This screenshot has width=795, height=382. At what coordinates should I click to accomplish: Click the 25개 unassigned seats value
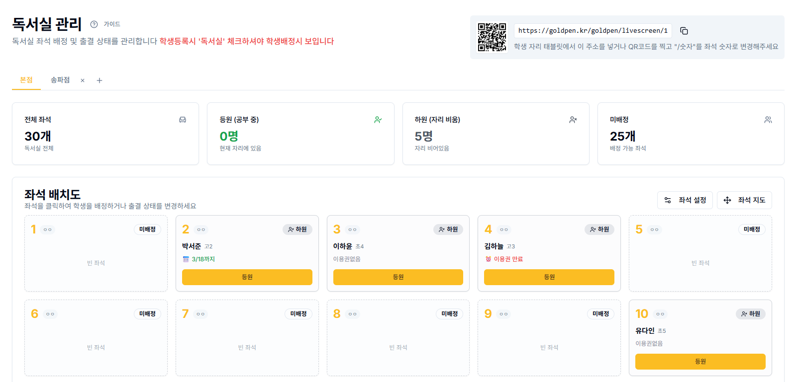tap(623, 136)
